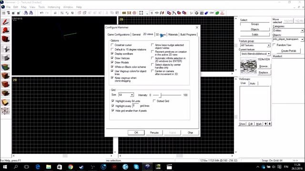Open the Map menu
Viewport: 305px width, 171px height.
coord(24,7)
